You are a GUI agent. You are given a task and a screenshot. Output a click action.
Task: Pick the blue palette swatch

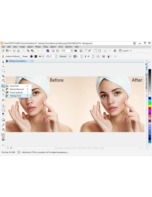[x=150, y=98]
